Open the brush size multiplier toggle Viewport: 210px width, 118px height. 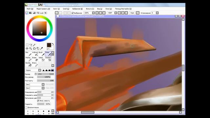[36, 74]
